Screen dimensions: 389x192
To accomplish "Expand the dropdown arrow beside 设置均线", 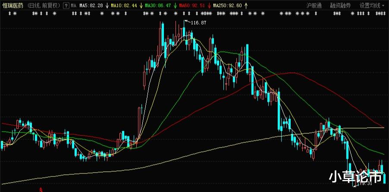I will pos(383,6).
